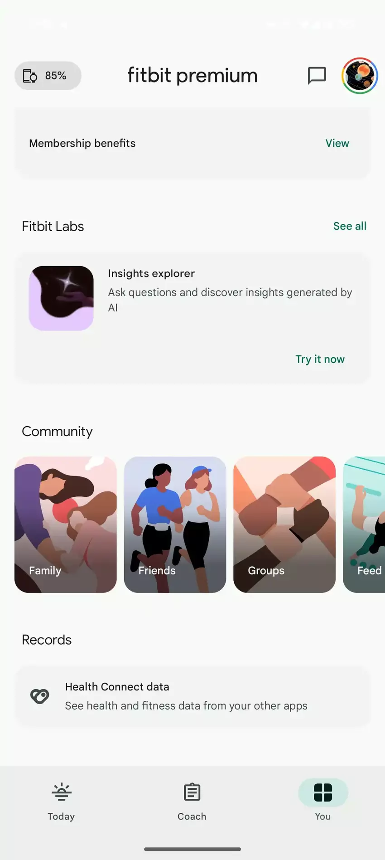385x860 pixels.
Task: Tap the Today sunrise icon
Action: [61, 792]
